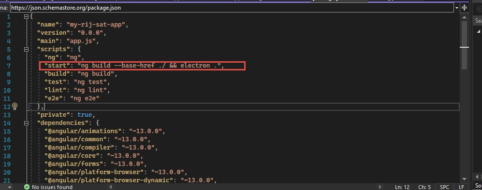Viewport: 482px width, 190px height.
Task: Click the "No issues found" status text
Action: [52, 187]
